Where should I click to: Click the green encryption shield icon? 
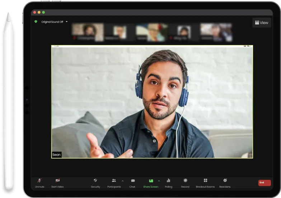click(x=36, y=22)
